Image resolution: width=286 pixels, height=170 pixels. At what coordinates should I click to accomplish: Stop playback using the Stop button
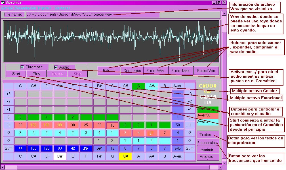[x=77, y=74]
